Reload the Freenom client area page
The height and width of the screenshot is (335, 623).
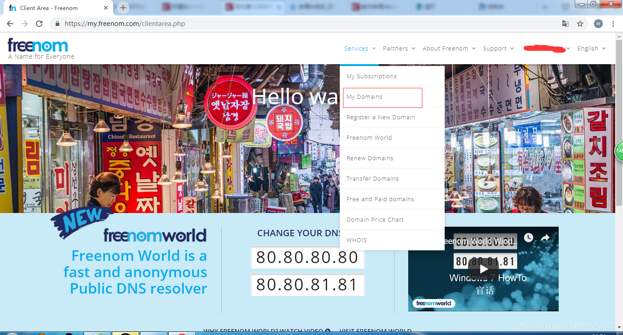(39, 24)
